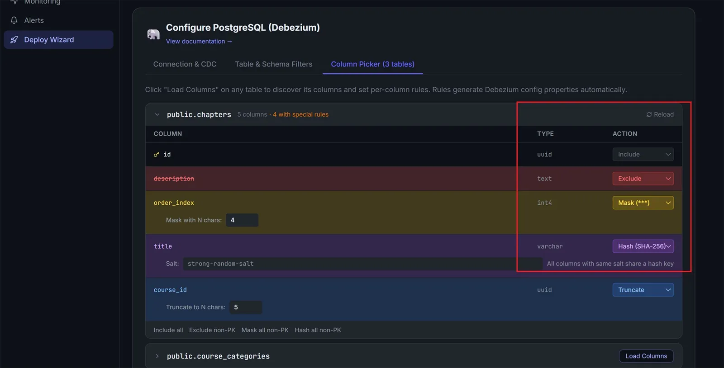Open the action dropdown for id column
Viewport: 724px width, 368px height.
click(x=643, y=155)
